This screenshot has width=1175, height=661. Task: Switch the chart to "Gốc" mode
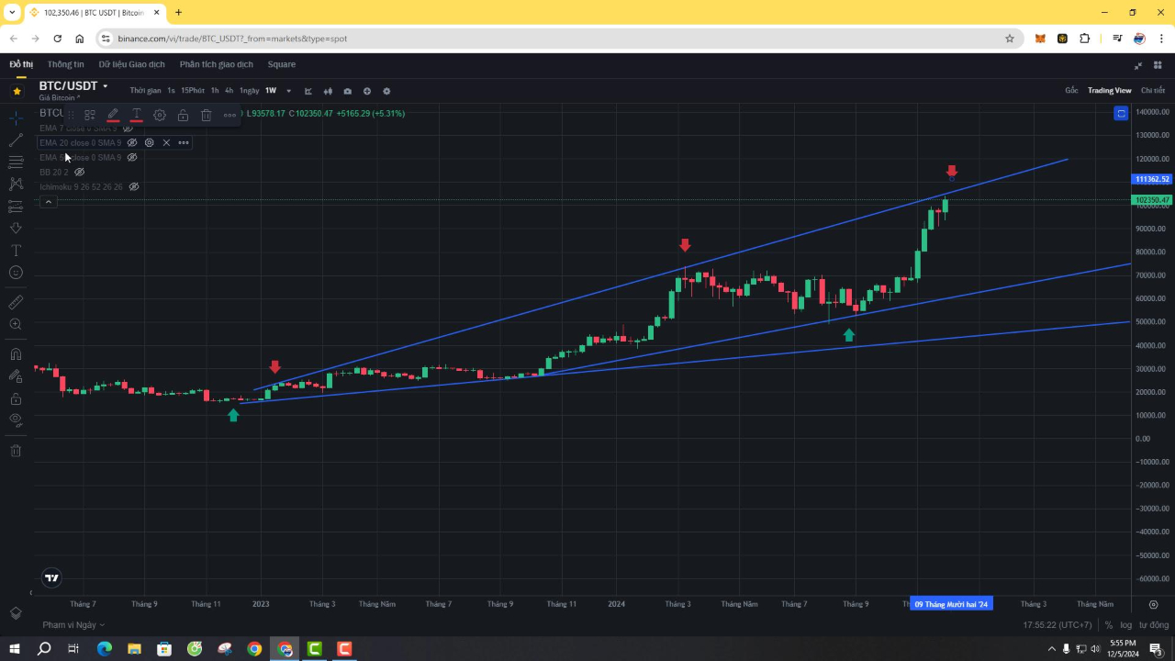(x=1070, y=90)
